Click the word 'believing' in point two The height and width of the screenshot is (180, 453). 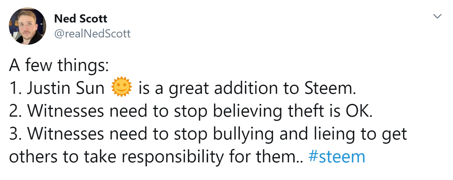[x=247, y=111]
